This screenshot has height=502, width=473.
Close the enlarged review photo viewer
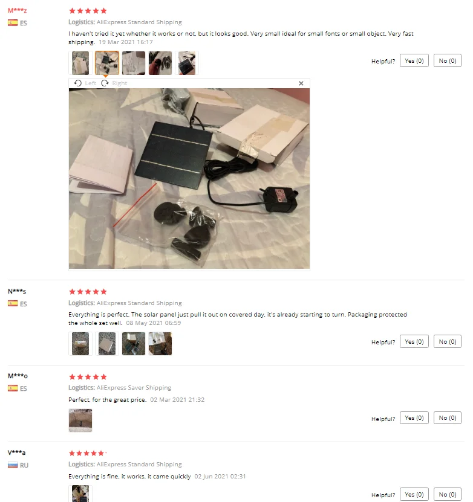click(x=301, y=83)
